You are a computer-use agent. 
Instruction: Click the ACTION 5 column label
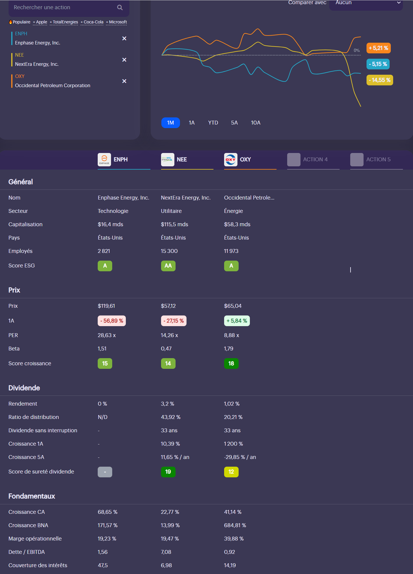tap(378, 160)
